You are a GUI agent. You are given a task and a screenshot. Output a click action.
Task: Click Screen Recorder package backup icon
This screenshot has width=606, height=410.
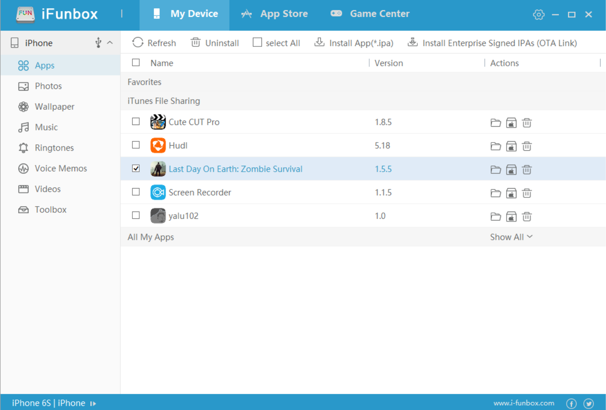coord(511,193)
